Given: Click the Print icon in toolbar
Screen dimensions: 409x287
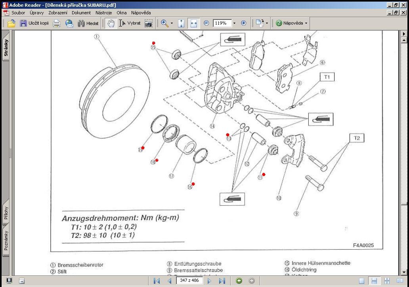Looking at the screenshot, I should pyautogui.click(x=57, y=23).
